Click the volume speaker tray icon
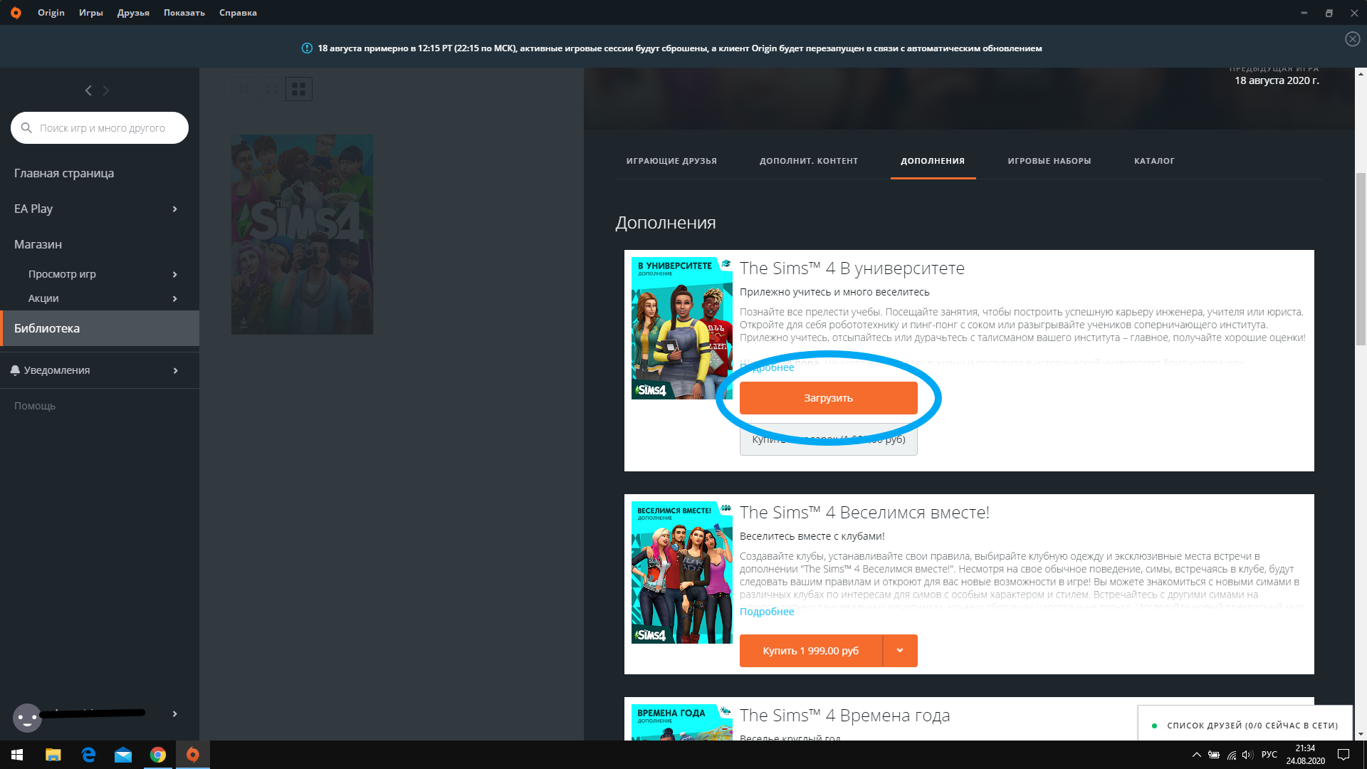Screen dimensions: 1367x769 (1247, 755)
